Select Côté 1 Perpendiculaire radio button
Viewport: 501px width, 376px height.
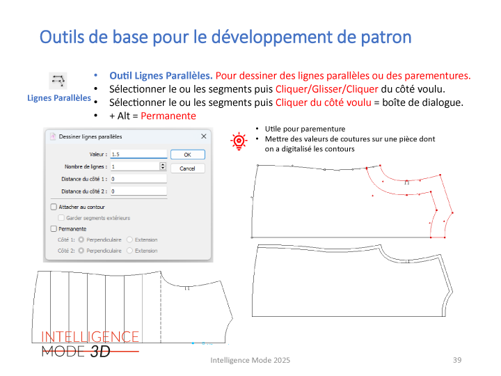pos(82,240)
